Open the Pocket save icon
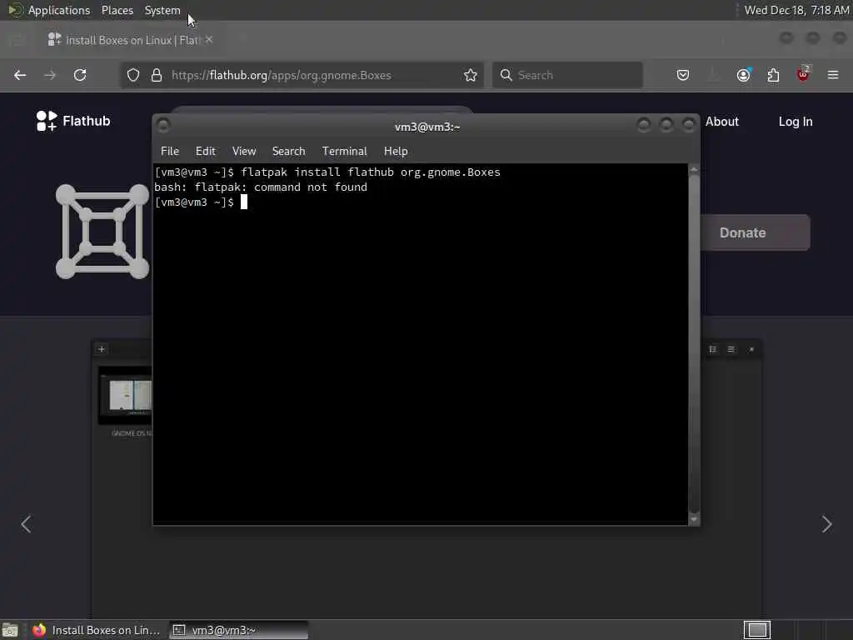 click(683, 75)
